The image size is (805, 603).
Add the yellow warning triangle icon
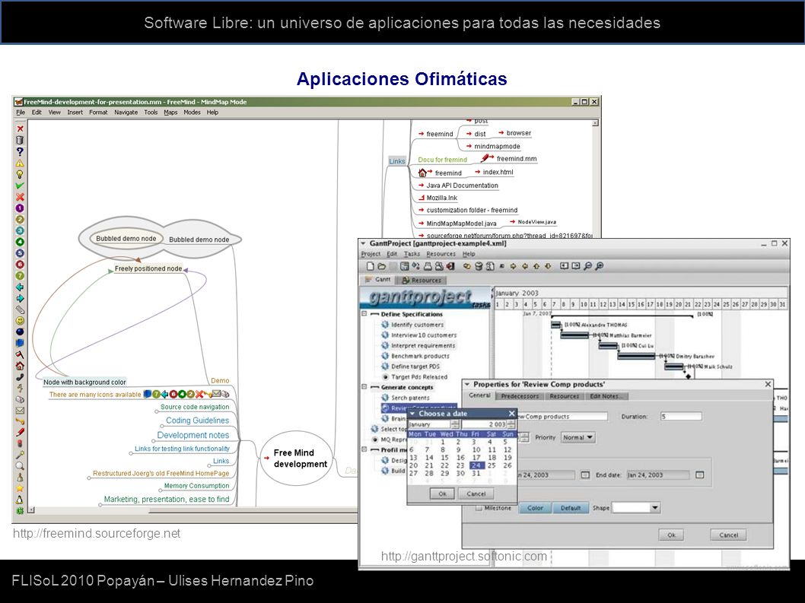click(x=20, y=163)
